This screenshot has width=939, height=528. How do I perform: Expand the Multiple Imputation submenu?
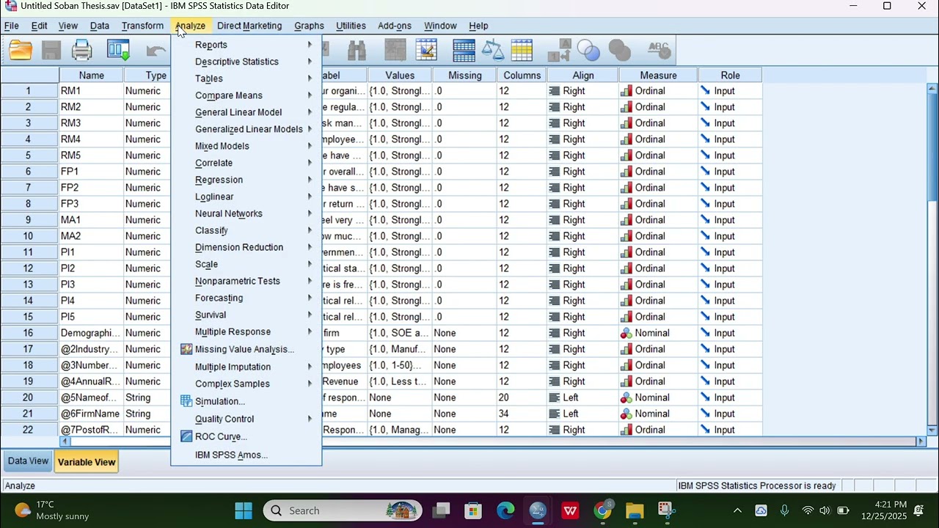246,367
